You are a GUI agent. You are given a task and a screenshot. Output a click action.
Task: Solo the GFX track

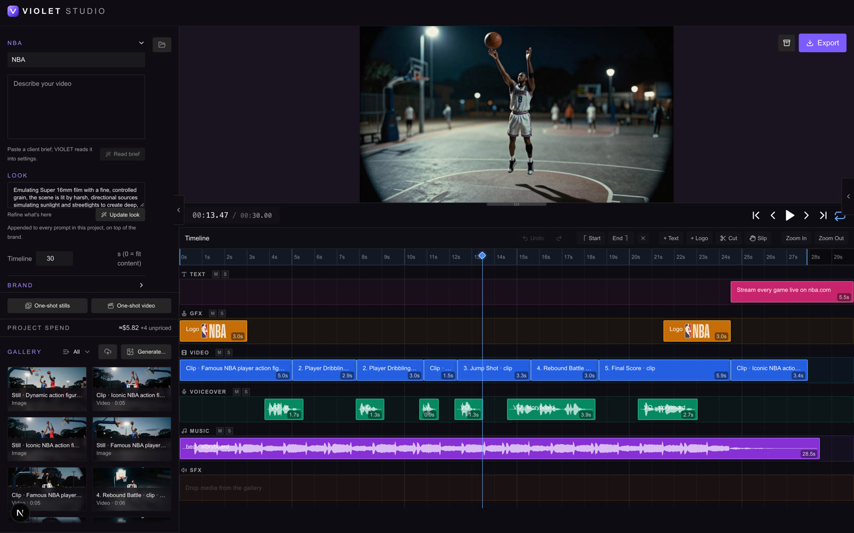coord(222,313)
